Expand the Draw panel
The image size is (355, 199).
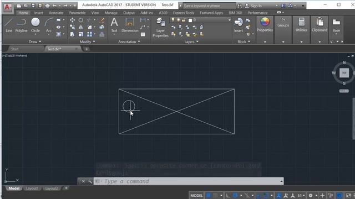pyautogui.click(x=35, y=42)
